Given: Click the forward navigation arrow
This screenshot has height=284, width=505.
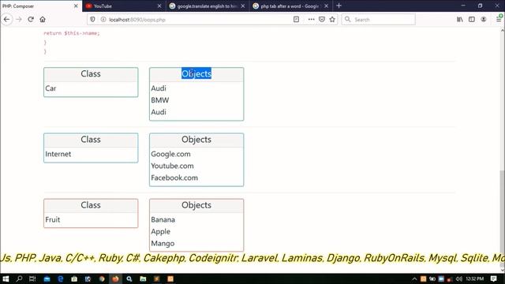Looking at the screenshot, I should 19,19.
